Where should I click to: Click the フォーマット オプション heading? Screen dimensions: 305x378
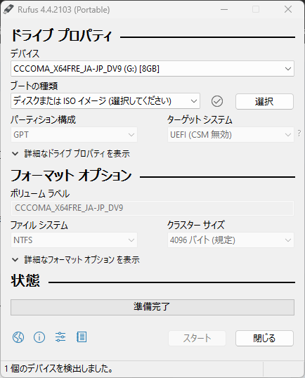pos(71,175)
